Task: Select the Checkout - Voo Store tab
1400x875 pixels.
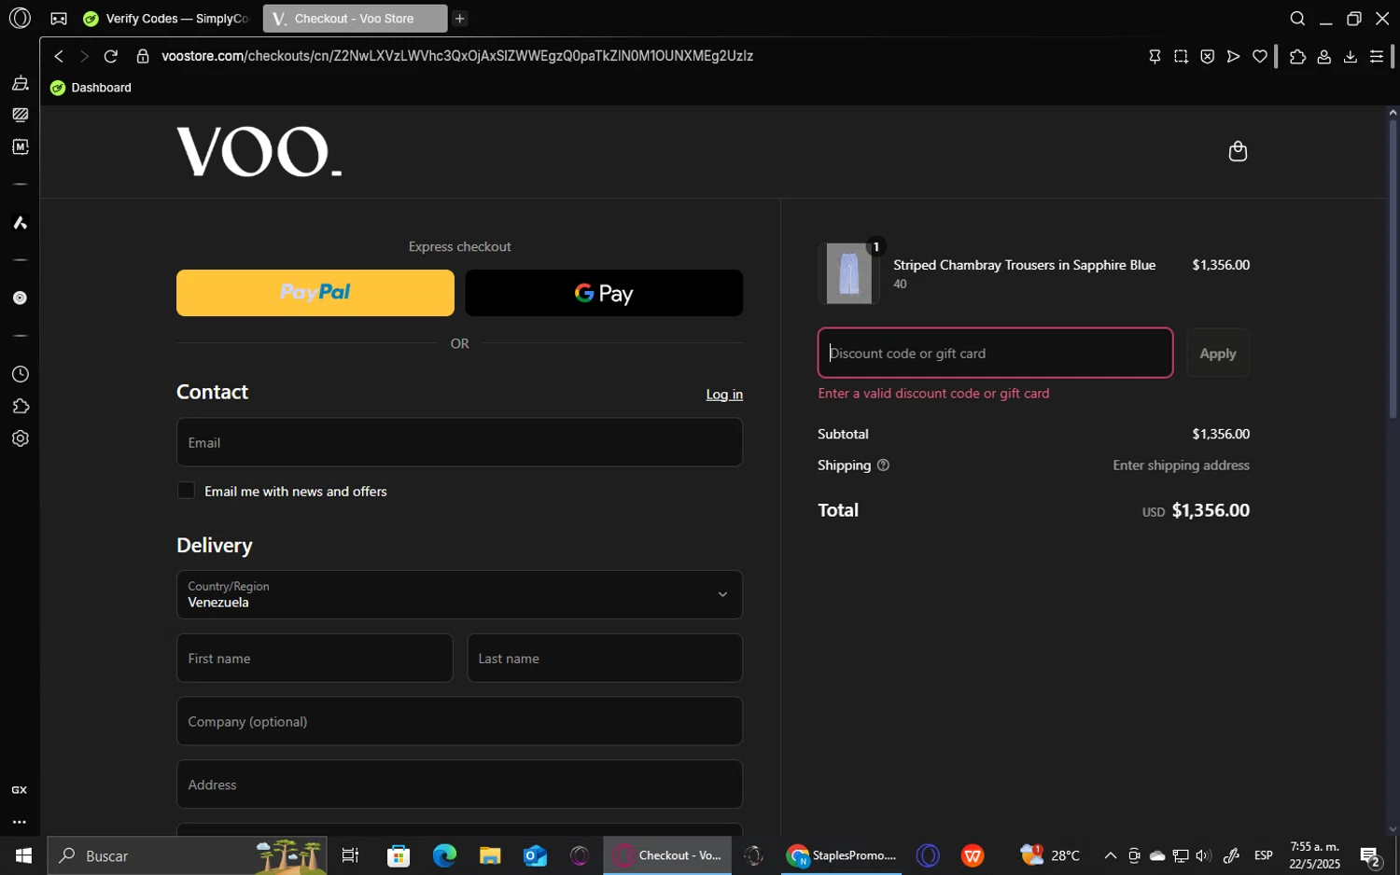Action: tap(354, 19)
